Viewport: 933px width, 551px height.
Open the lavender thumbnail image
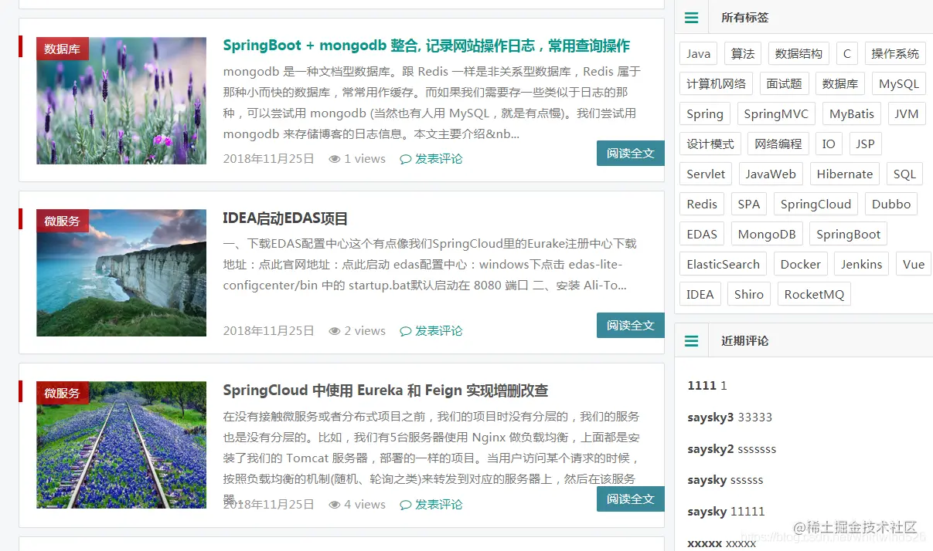coord(121,100)
